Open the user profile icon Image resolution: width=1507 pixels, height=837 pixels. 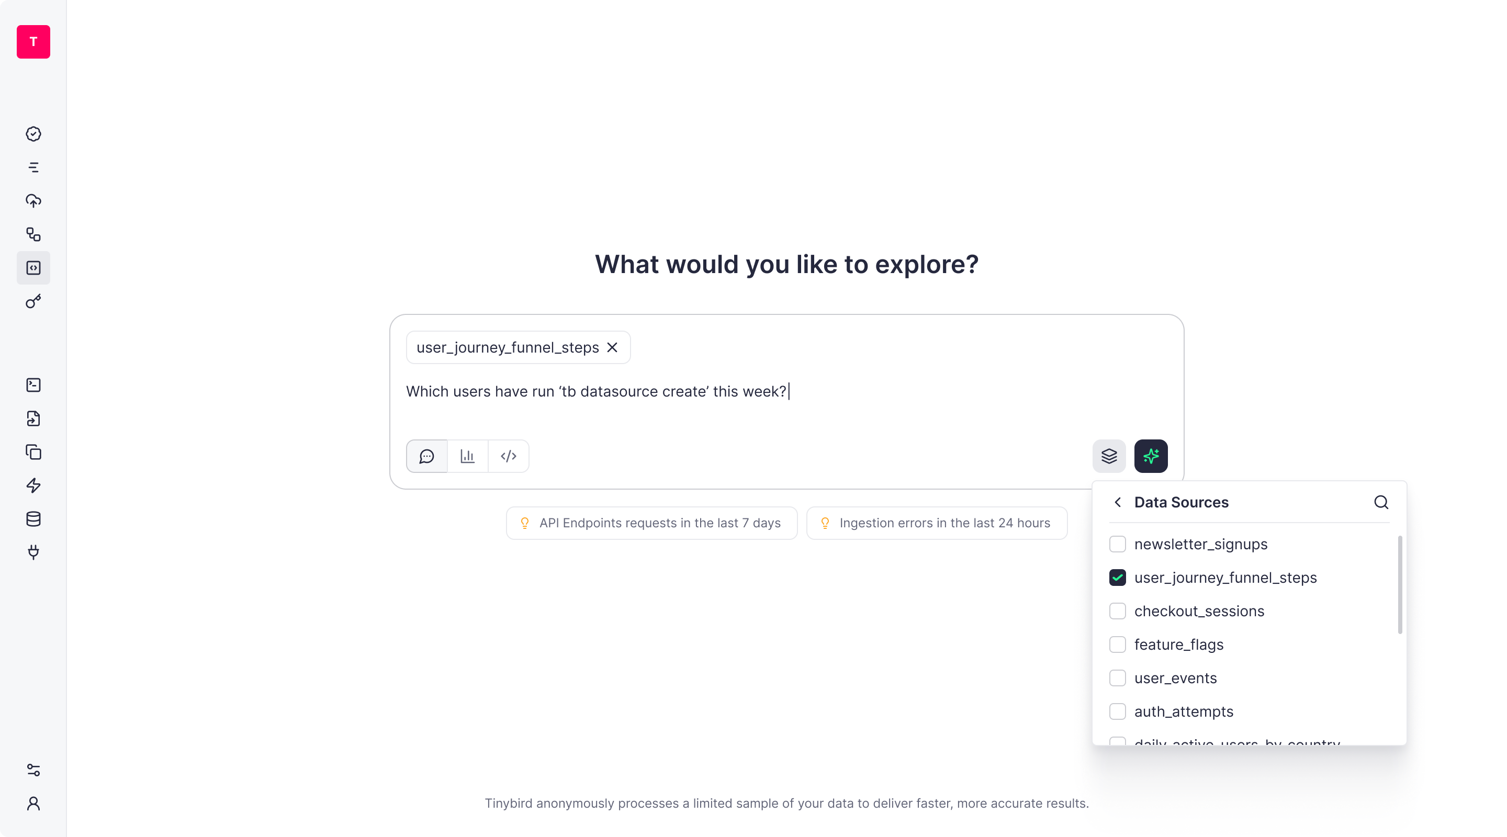click(x=33, y=803)
